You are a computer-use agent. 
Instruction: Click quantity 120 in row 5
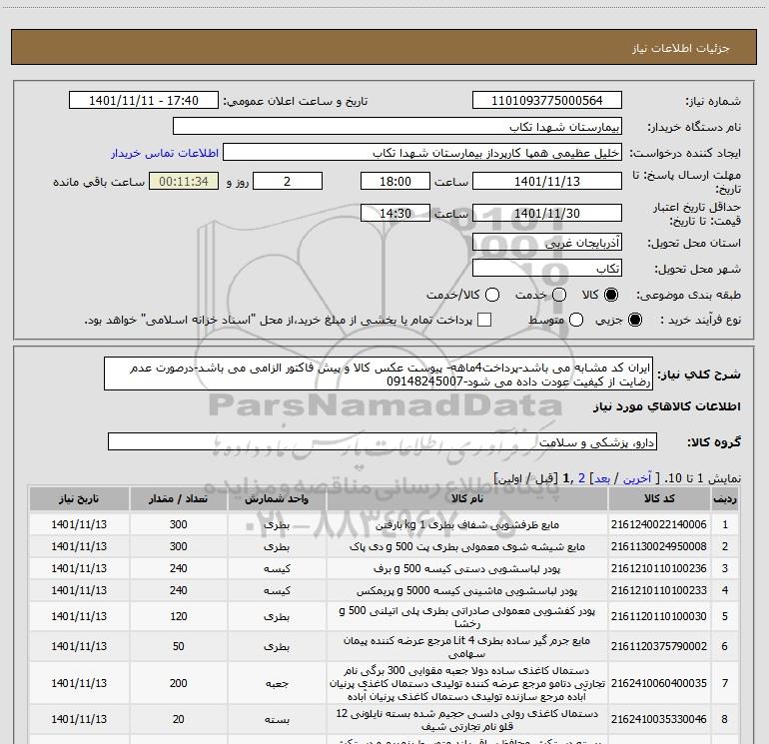tap(178, 616)
